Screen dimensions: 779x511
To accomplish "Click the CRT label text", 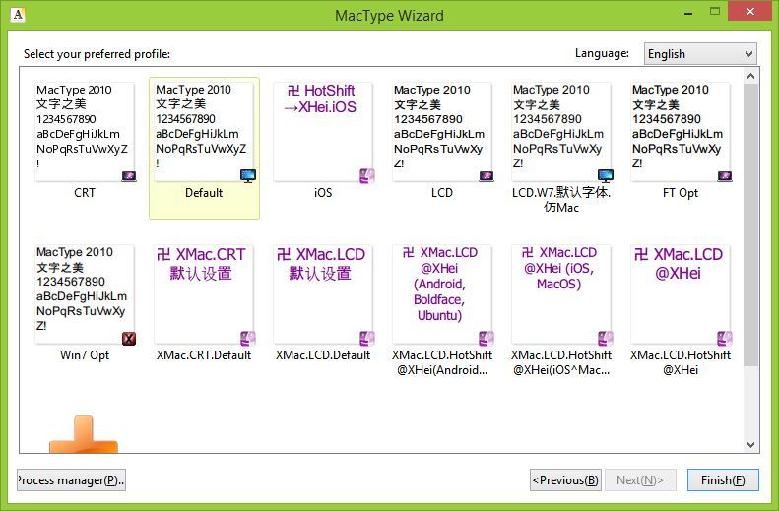I will click(x=85, y=193).
